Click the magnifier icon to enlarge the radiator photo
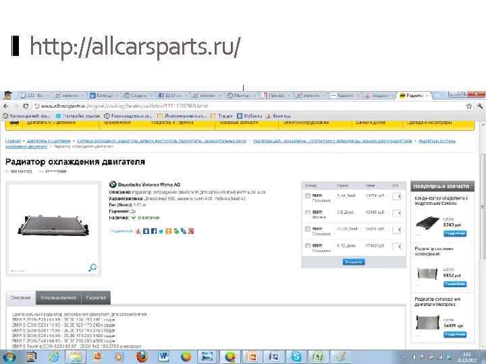The height and width of the screenshot is (364, 486). pyautogui.click(x=92, y=268)
